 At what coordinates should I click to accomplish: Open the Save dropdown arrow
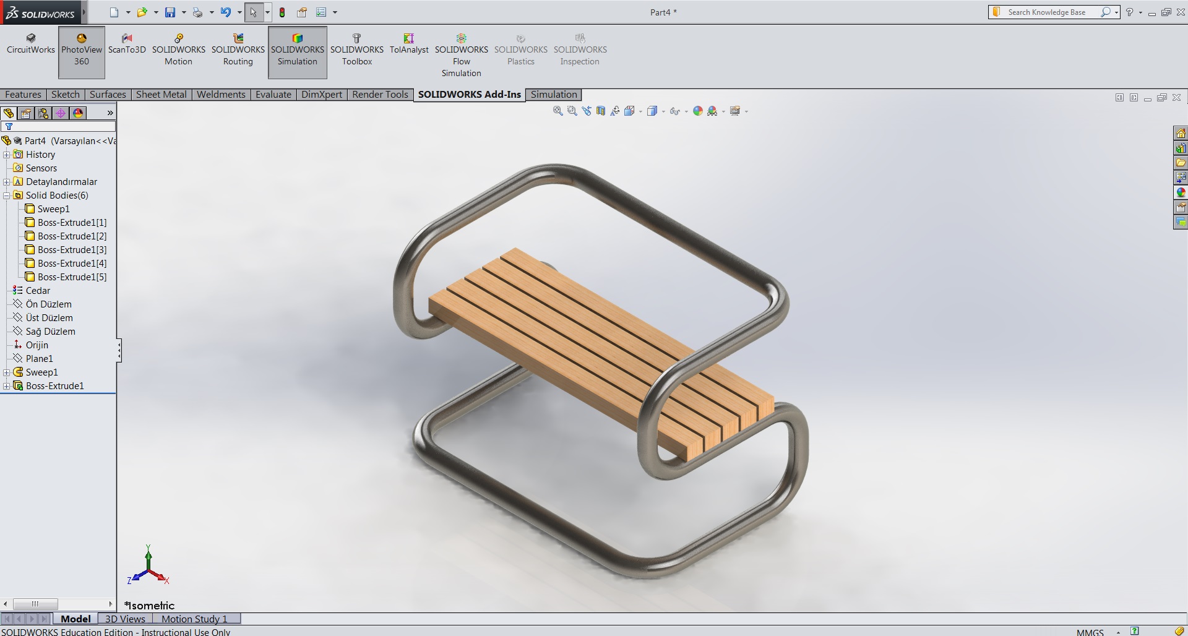(x=184, y=12)
